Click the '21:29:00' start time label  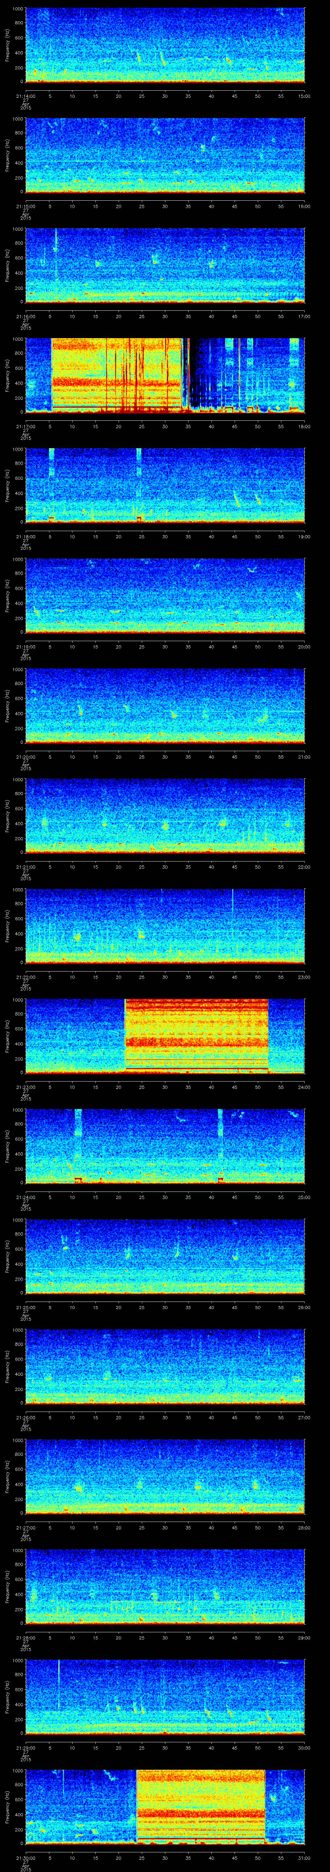[x=25, y=1747]
